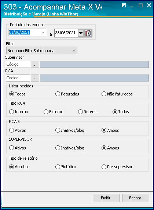Click the RCA description gray field
The width and height of the screenshot is (154, 210).
click(94, 78)
